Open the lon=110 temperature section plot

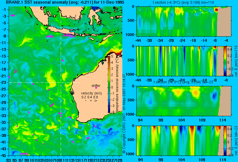(x=184, y=21)
